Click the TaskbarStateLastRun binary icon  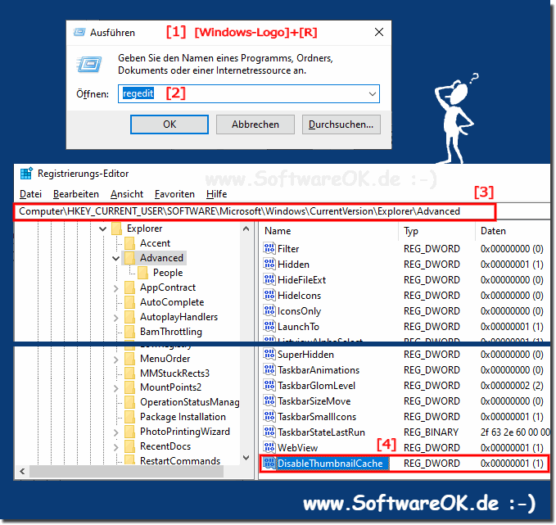tap(269, 432)
